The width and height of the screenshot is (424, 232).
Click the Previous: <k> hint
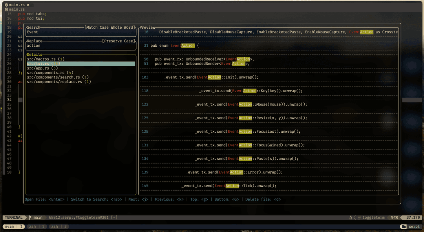tap(169, 199)
